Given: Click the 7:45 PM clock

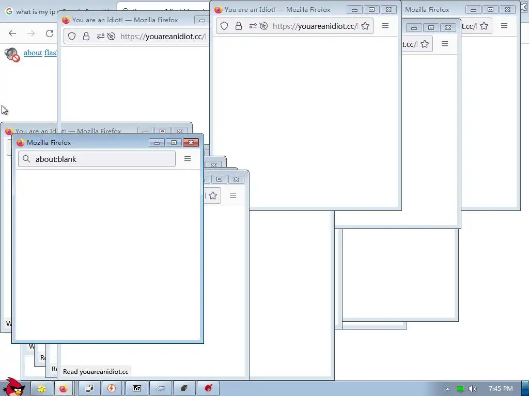Looking at the screenshot, I should pos(501,389).
